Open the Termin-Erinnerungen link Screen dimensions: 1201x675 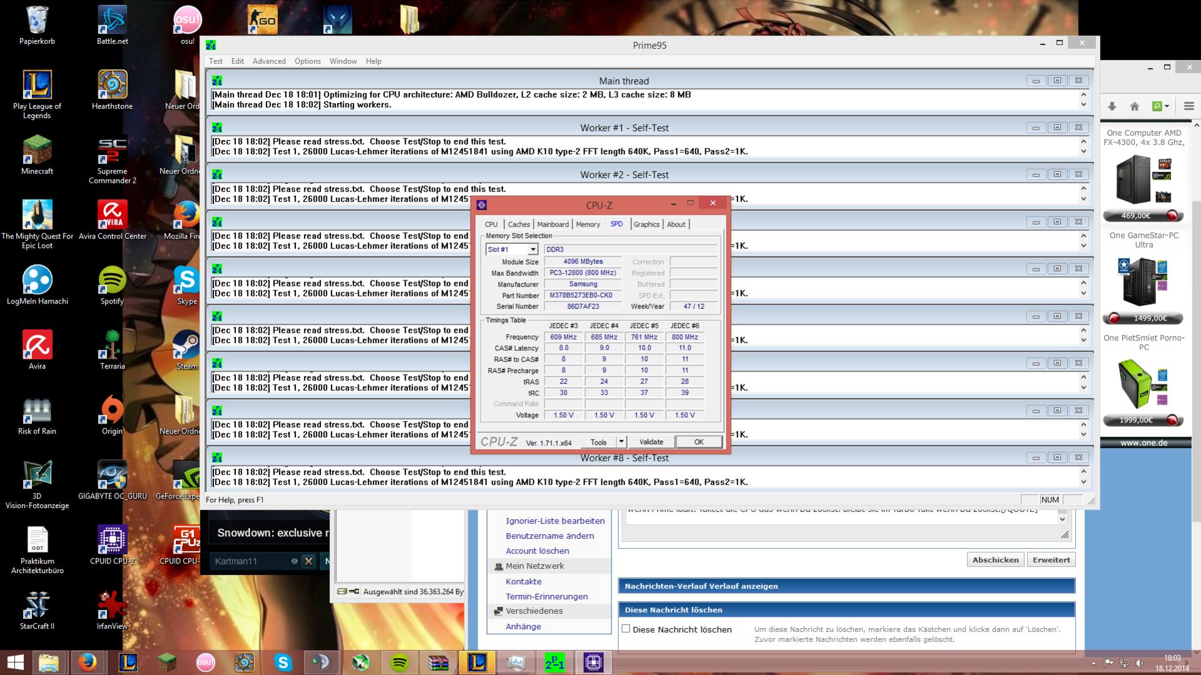pyautogui.click(x=546, y=596)
